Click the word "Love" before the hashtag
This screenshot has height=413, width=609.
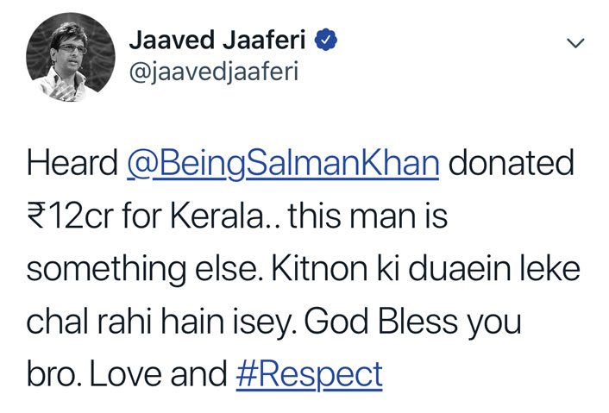point(126,374)
